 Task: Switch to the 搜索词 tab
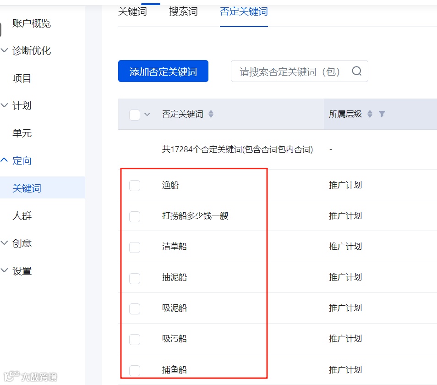pos(183,11)
